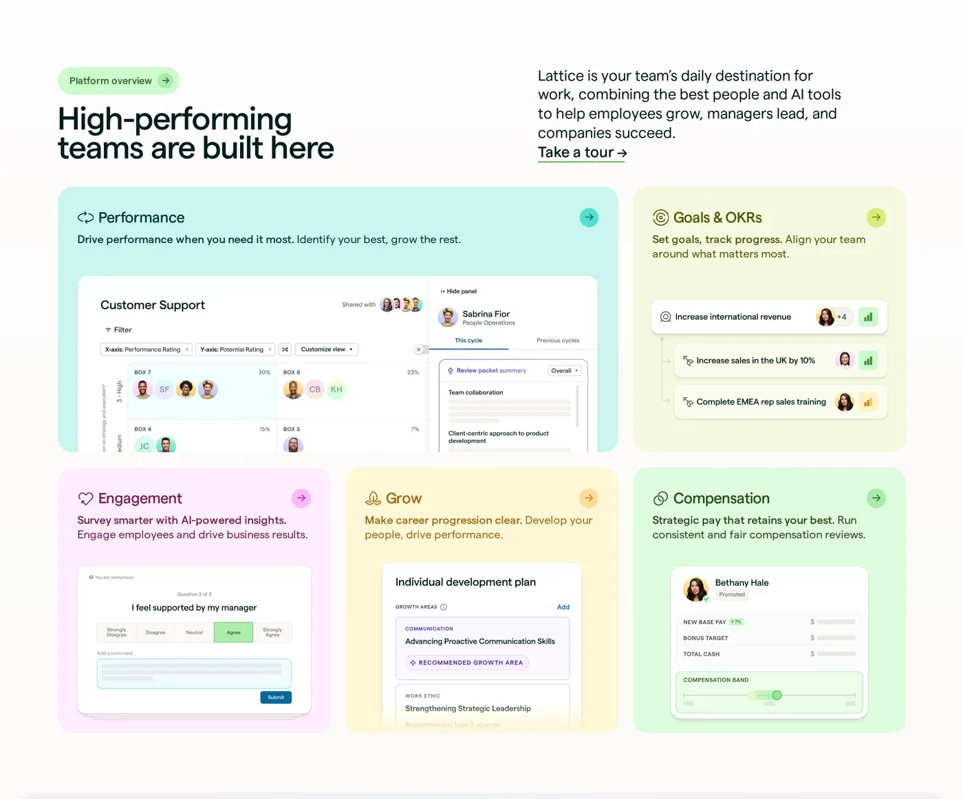Expand the Customize view dropdown
The image size is (963, 799).
pyautogui.click(x=327, y=350)
